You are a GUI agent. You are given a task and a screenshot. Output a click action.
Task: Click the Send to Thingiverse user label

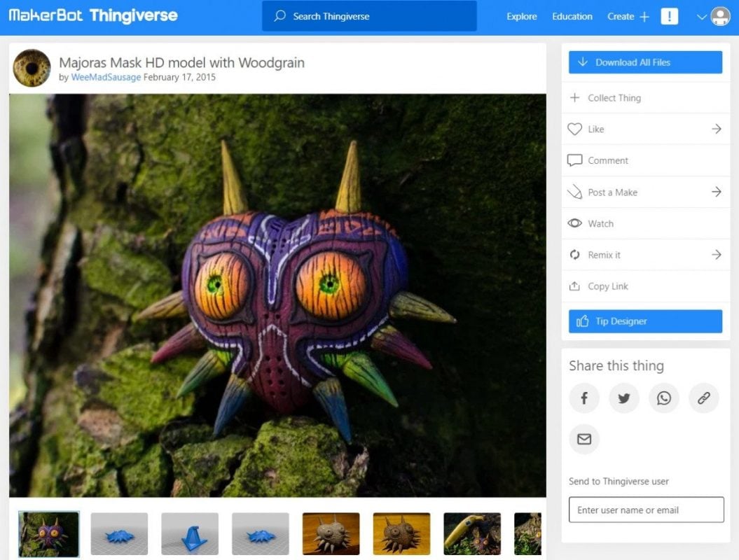point(619,482)
